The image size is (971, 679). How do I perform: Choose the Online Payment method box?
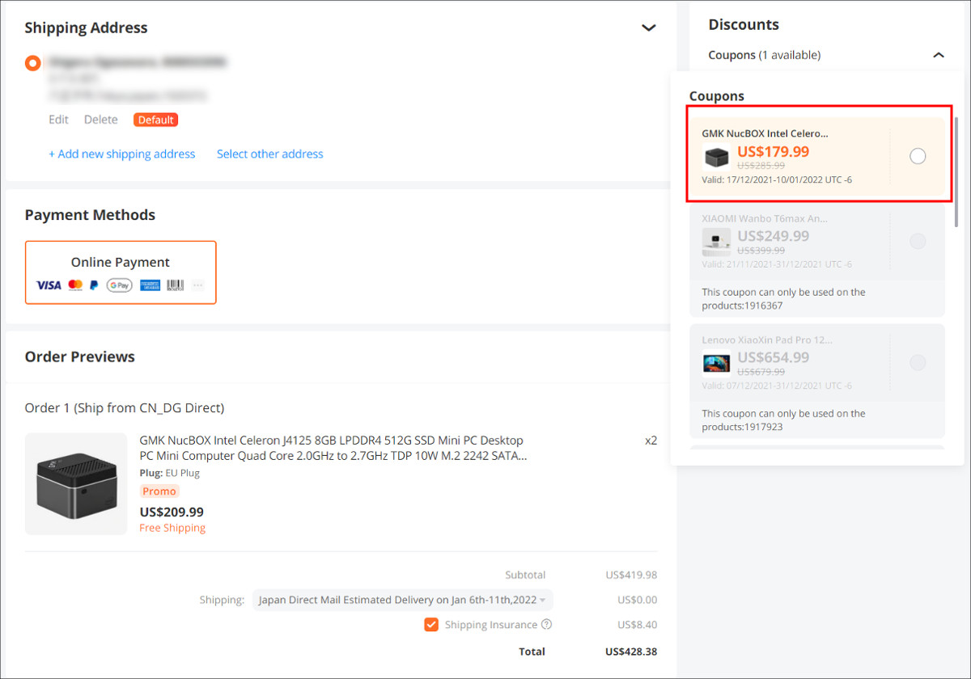pos(121,272)
